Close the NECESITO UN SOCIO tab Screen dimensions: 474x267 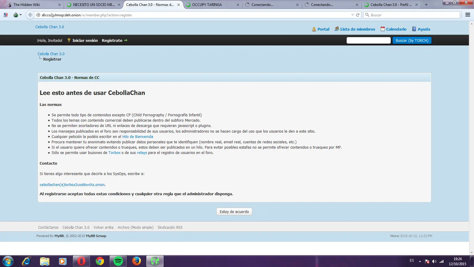(x=119, y=5)
